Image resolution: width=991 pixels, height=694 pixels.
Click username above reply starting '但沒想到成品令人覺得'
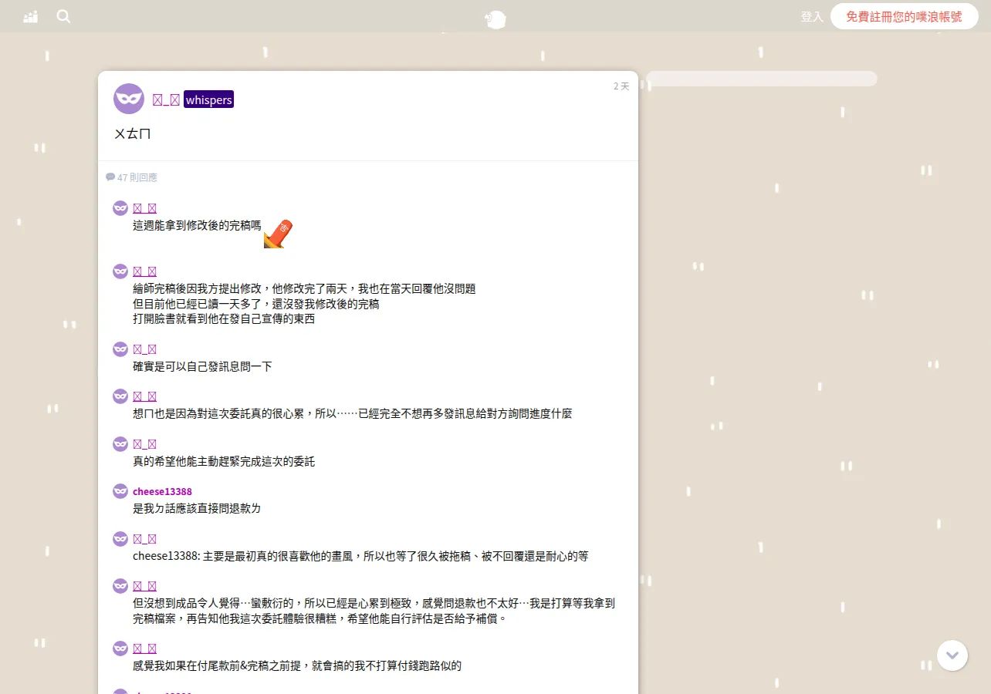coord(145,586)
